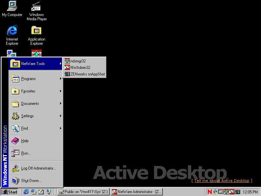
Task: Click the NDS Manager globe icon in the tray
Action: 226,192
